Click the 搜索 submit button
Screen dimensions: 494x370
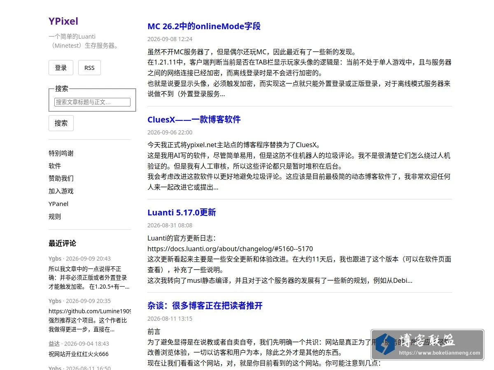coord(61,123)
